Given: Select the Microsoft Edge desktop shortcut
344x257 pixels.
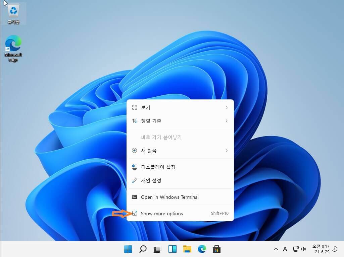Looking at the screenshot, I should pyautogui.click(x=13, y=49).
